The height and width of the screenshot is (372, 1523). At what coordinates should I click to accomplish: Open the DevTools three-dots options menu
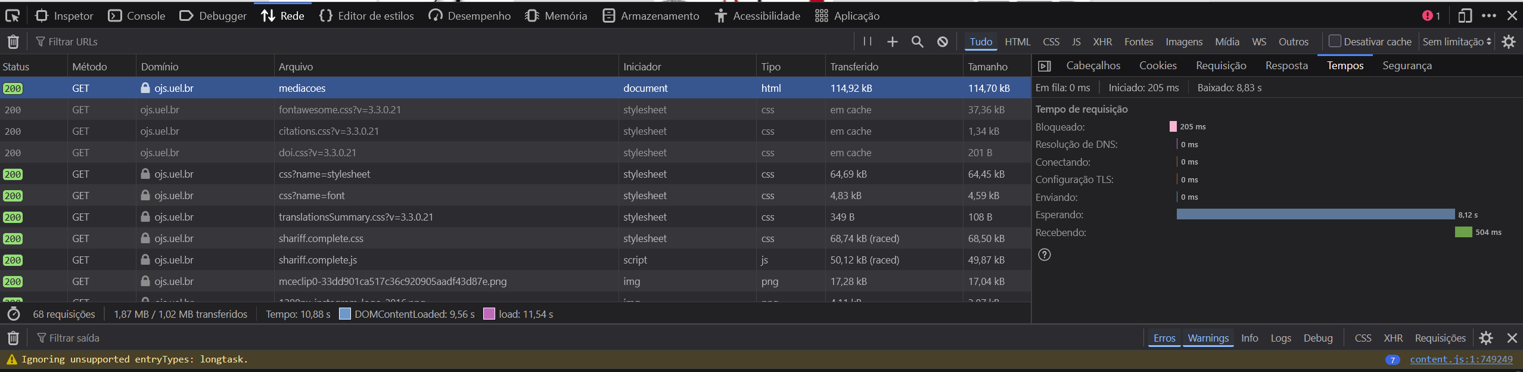click(x=1488, y=16)
